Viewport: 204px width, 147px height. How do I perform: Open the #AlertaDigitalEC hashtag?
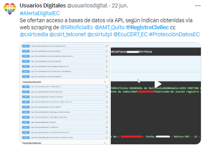pos(40,13)
